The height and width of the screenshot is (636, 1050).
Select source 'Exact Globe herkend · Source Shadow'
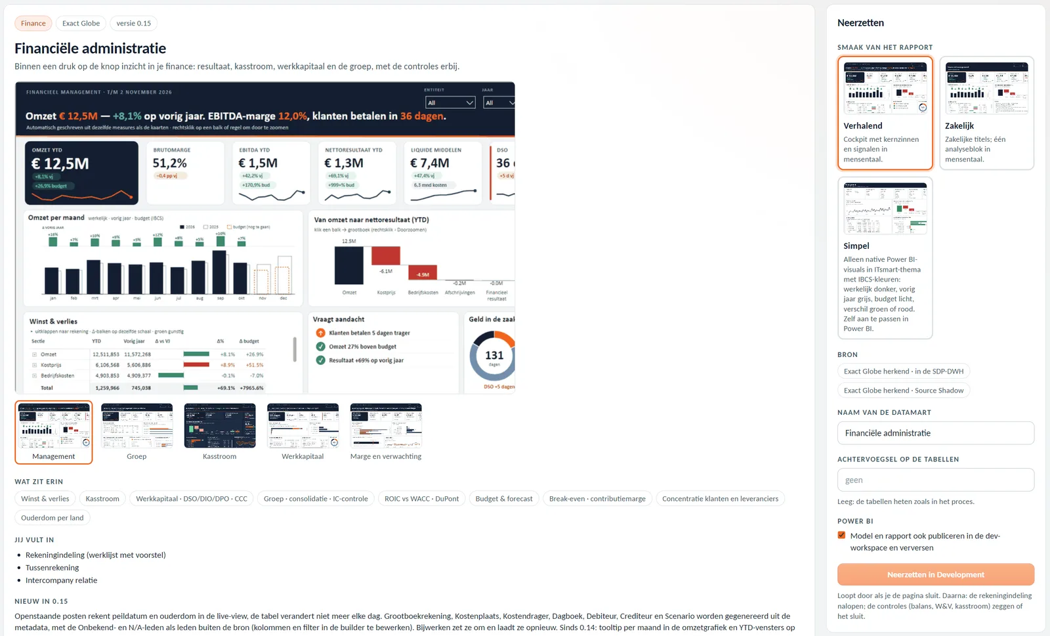[904, 391]
